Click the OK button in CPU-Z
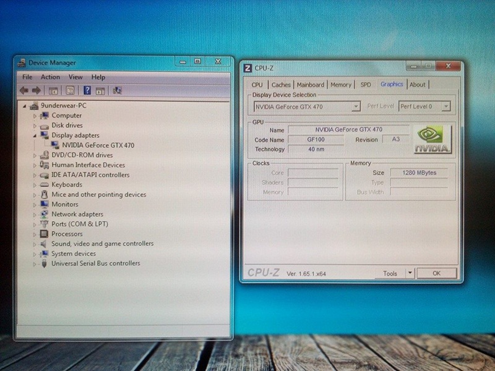Viewport: 495px width, 371px height. [437, 273]
